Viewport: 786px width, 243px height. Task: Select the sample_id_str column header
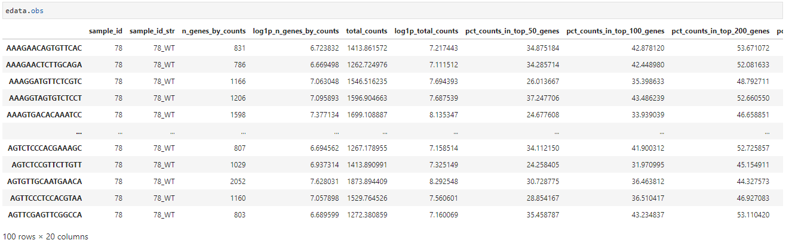tap(152, 31)
